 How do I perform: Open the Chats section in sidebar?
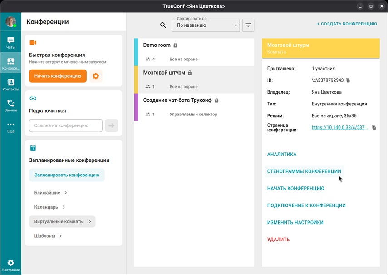point(10,43)
